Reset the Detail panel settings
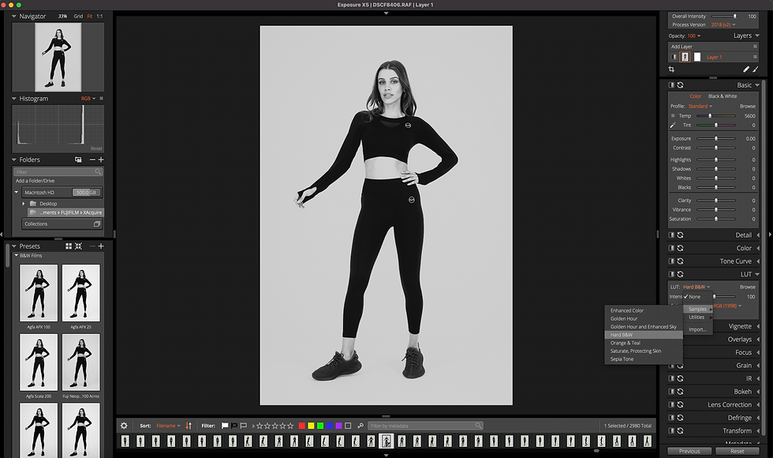The height and width of the screenshot is (458, 773). [x=680, y=235]
